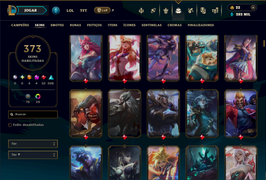The image size is (266, 180).
Task: Open the Profile emblem icon
Action: pos(166,11)
